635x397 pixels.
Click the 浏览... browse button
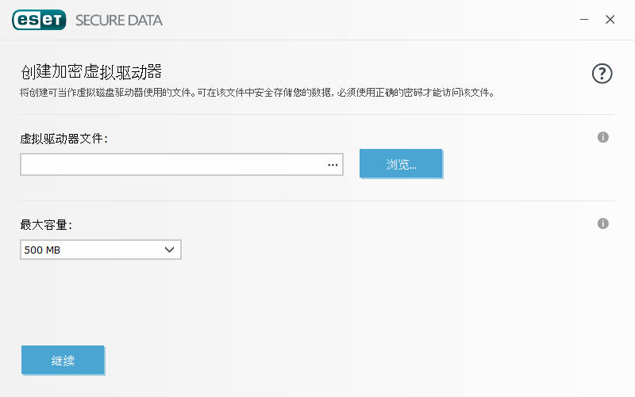pyautogui.click(x=401, y=163)
